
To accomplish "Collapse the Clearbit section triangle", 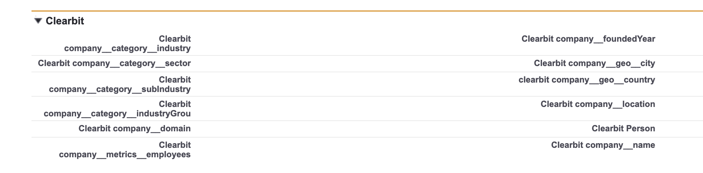I will click(x=38, y=21).
